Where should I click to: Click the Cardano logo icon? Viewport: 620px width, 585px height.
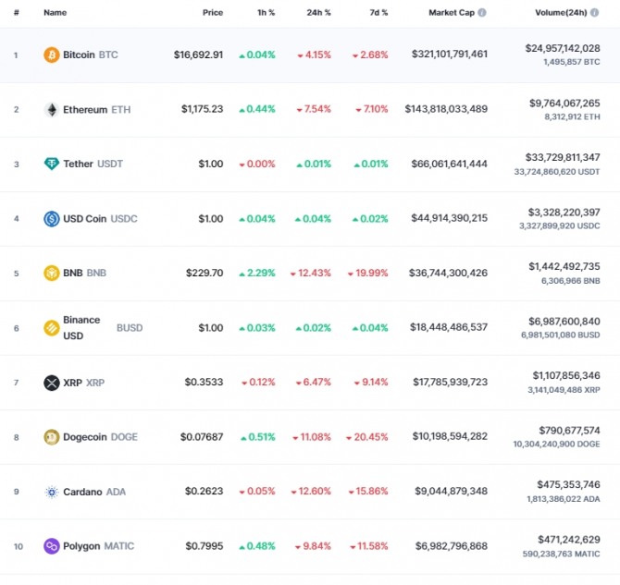[52, 492]
